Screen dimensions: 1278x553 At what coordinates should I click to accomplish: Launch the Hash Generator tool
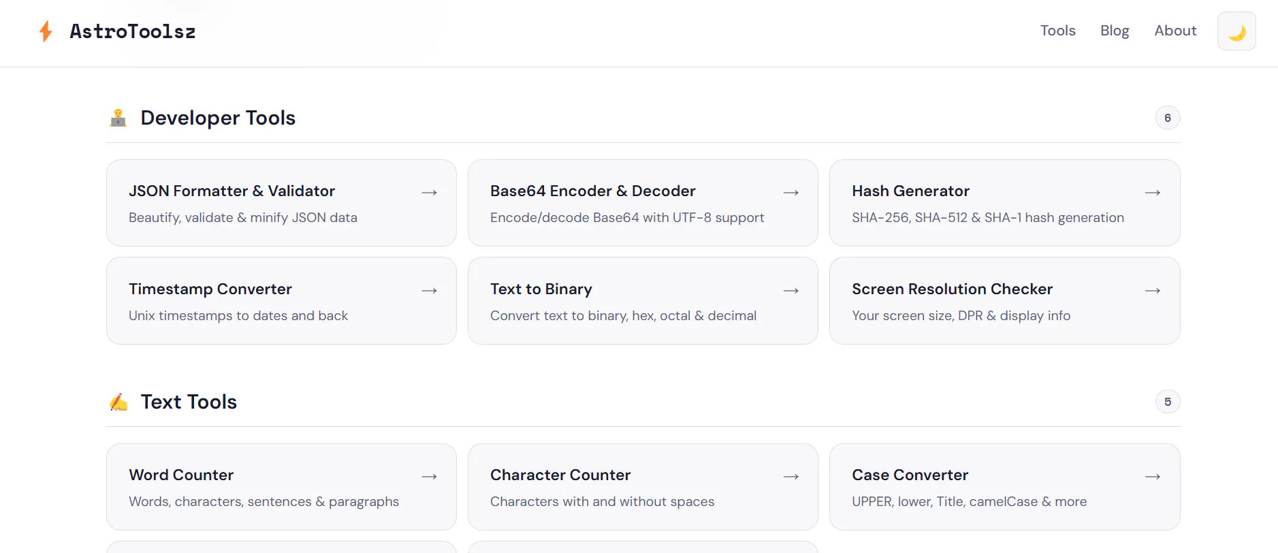point(1004,203)
